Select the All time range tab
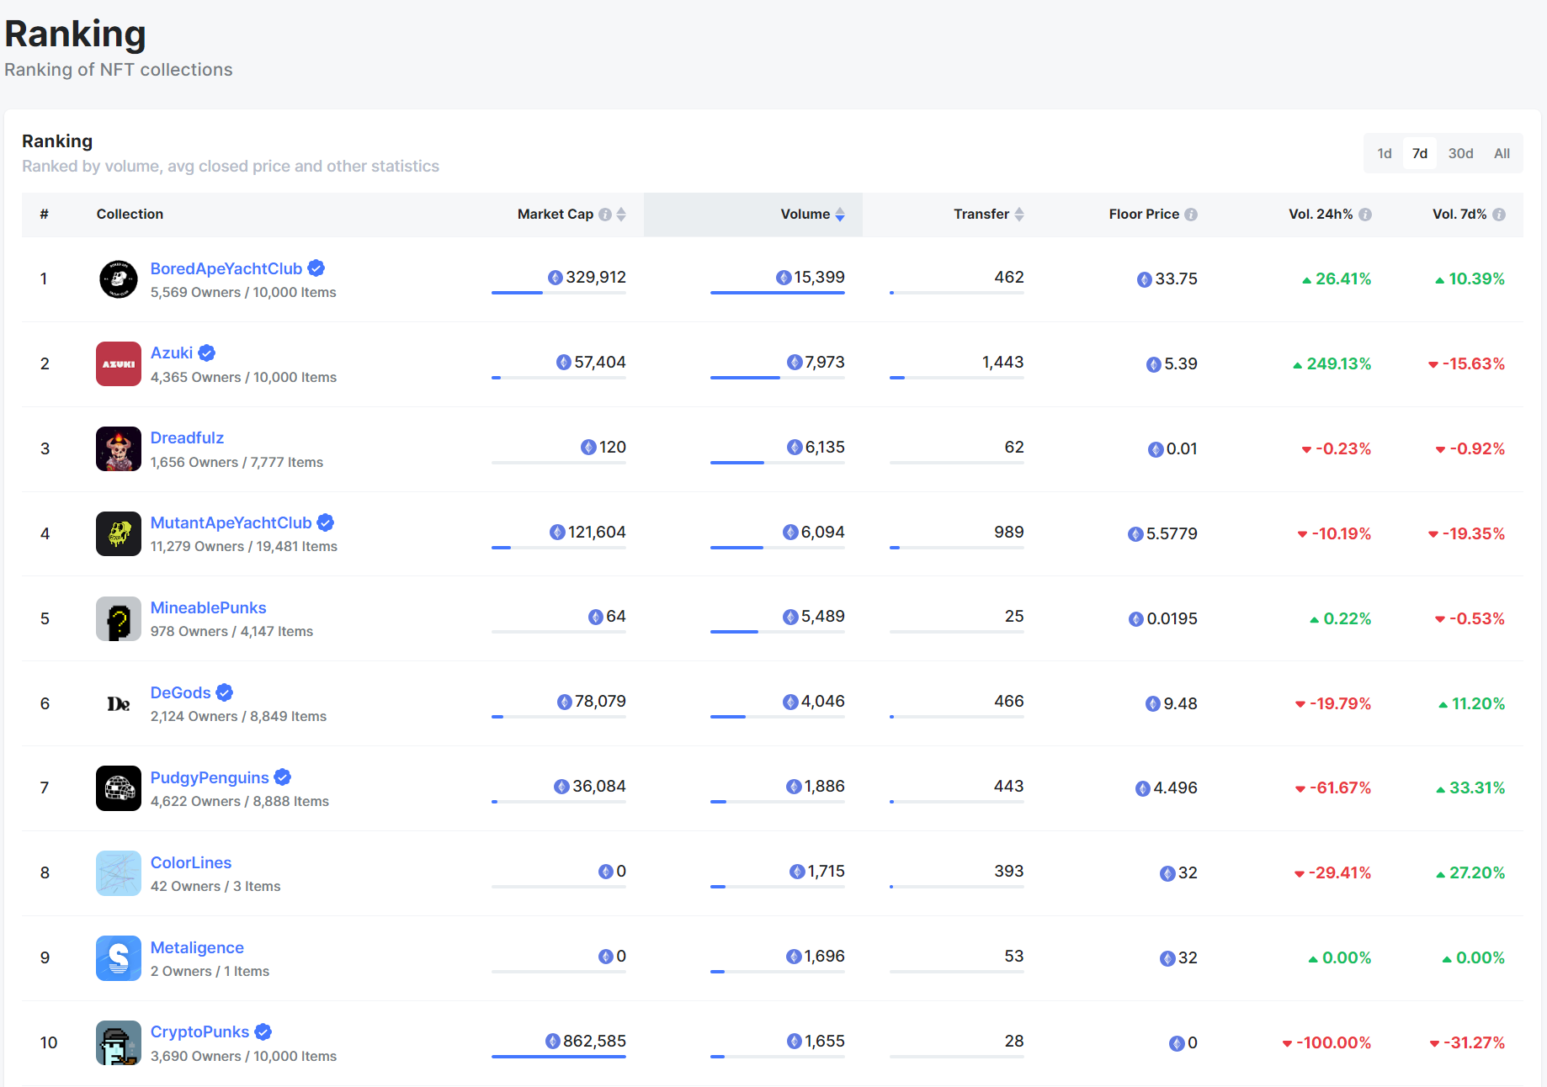 [1502, 153]
